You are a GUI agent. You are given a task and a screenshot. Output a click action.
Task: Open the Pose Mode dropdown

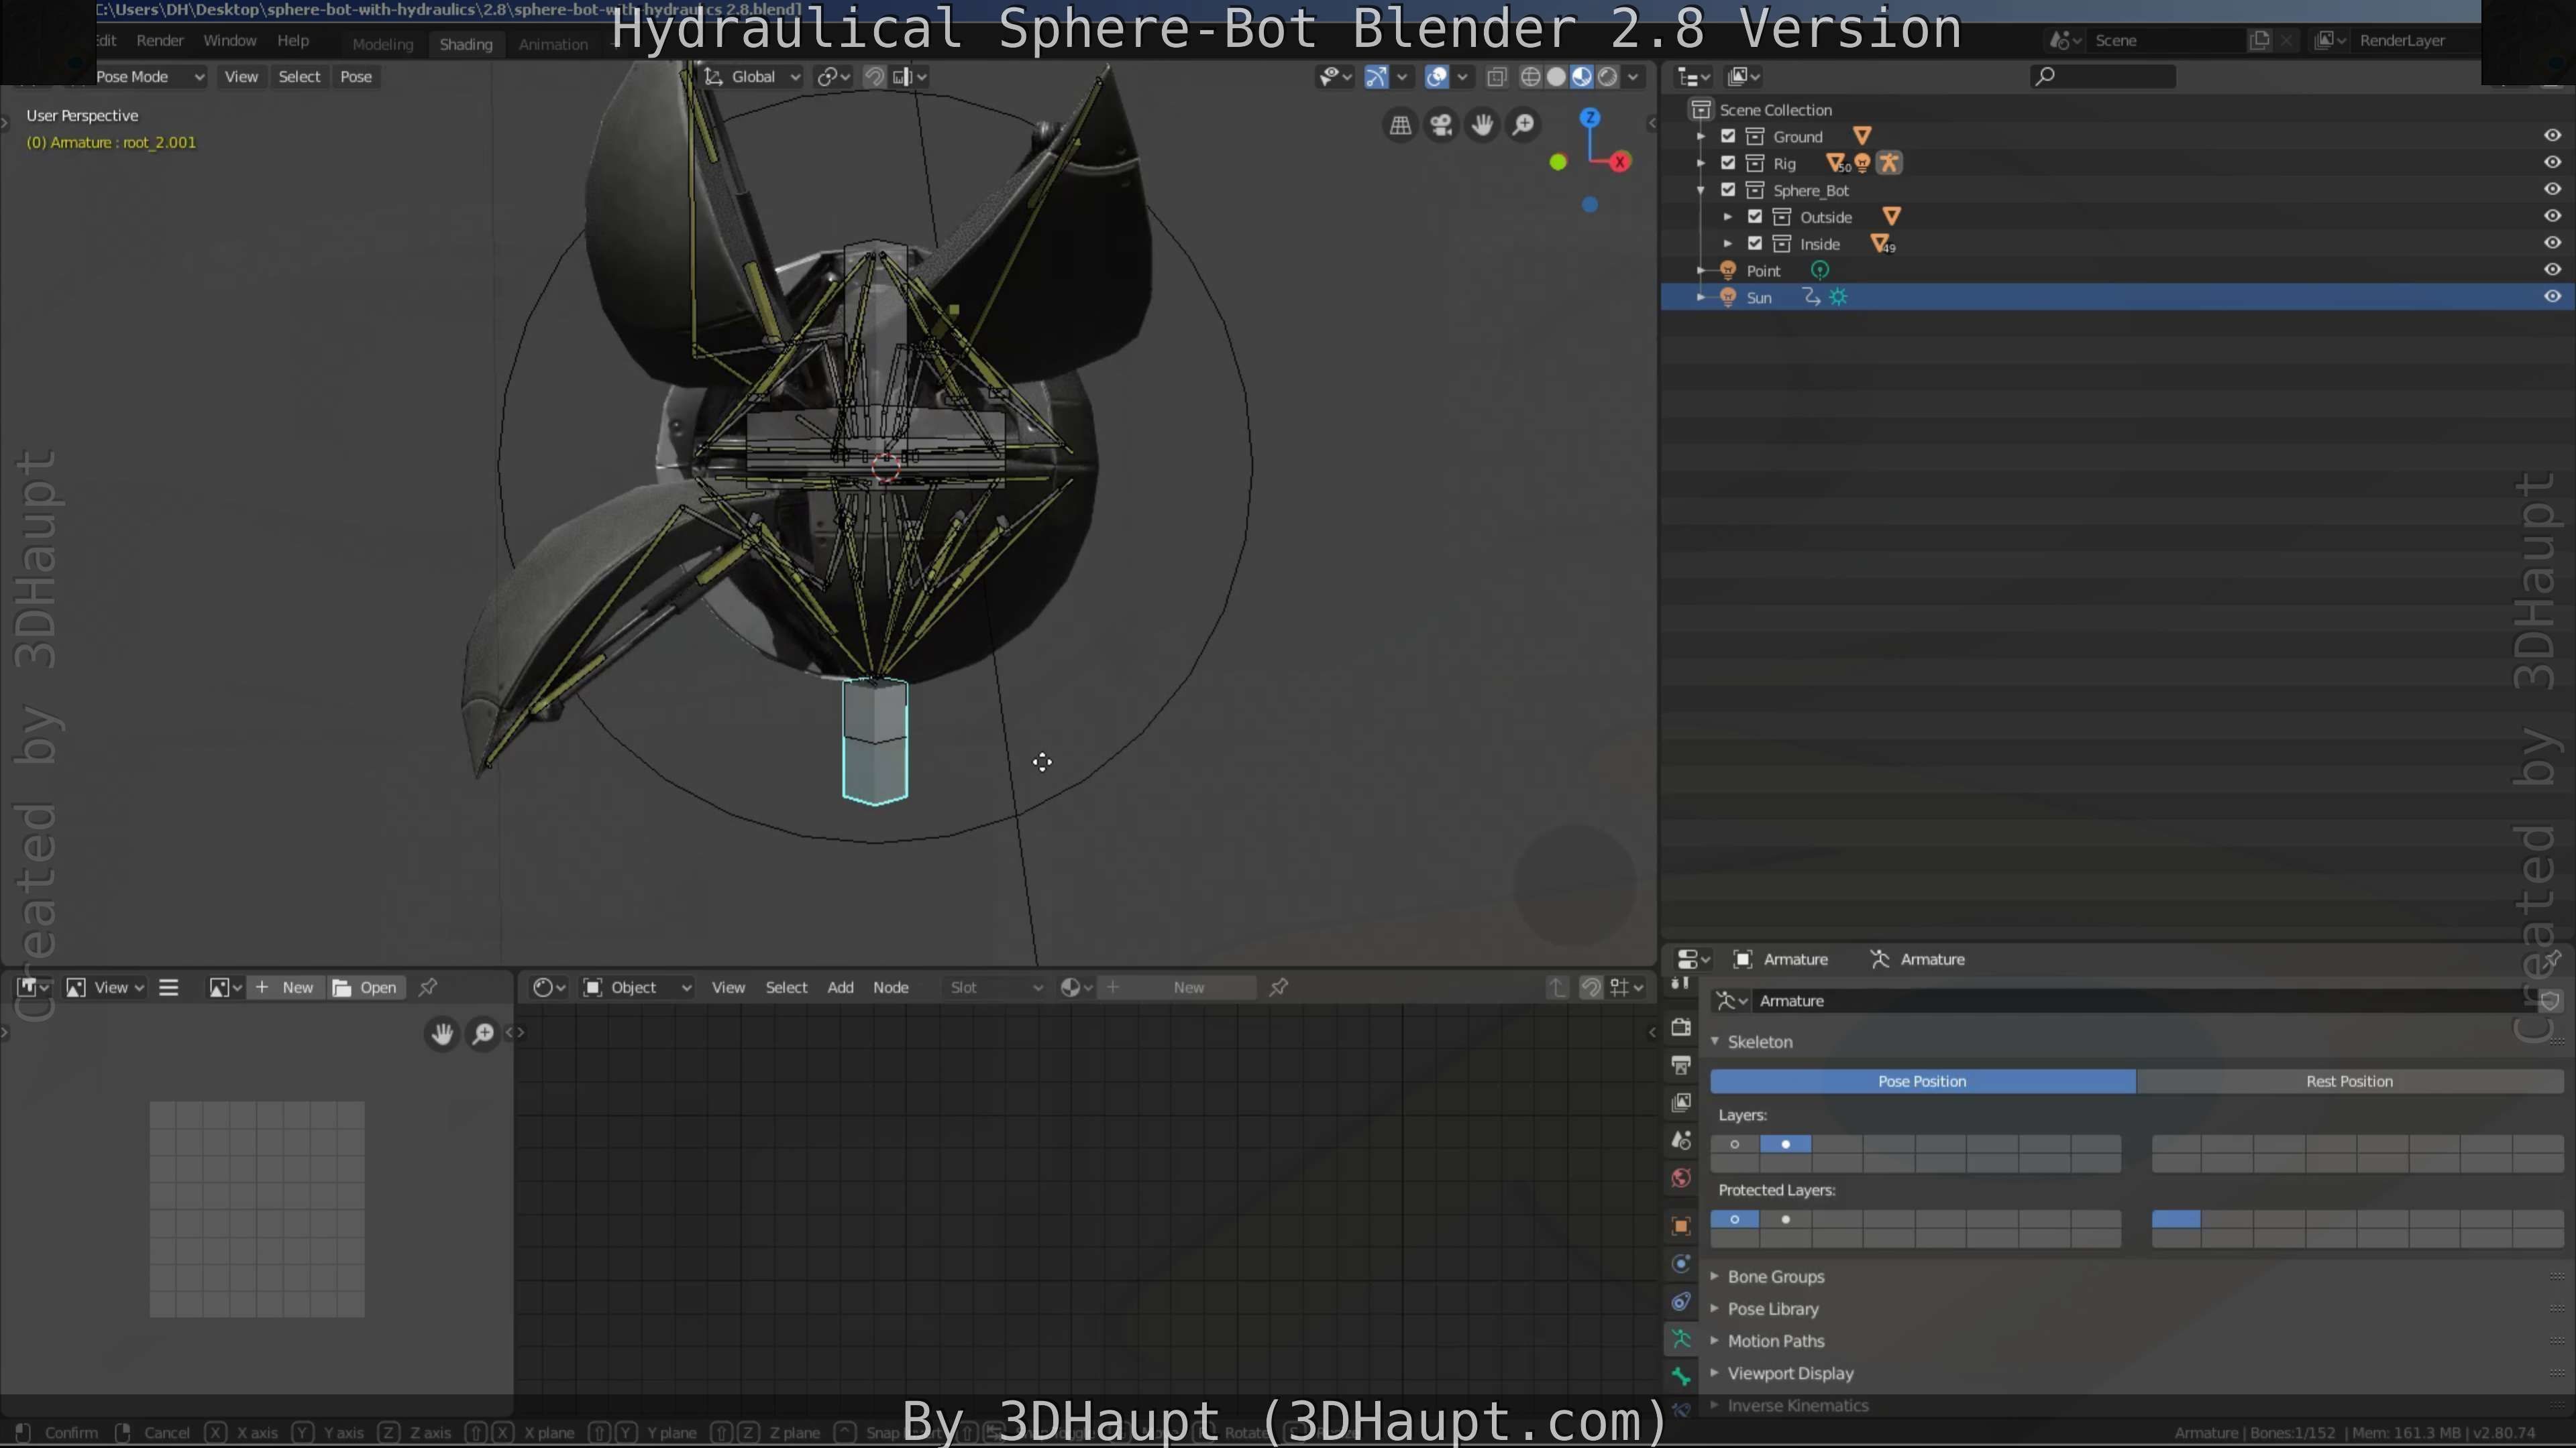(150, 77)
